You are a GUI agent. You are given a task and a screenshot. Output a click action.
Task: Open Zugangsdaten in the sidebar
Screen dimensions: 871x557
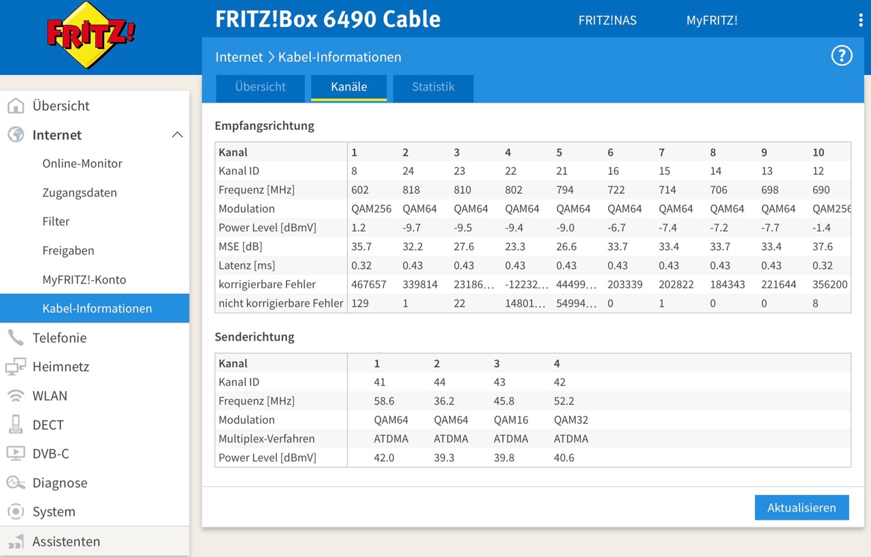[80, 192]
